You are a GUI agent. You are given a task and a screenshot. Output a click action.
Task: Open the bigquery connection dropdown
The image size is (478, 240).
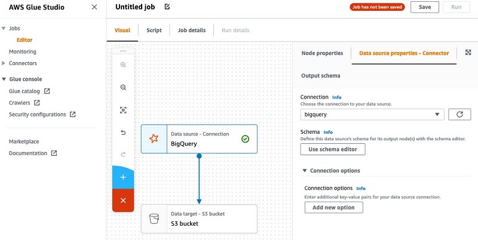[372, 115]
